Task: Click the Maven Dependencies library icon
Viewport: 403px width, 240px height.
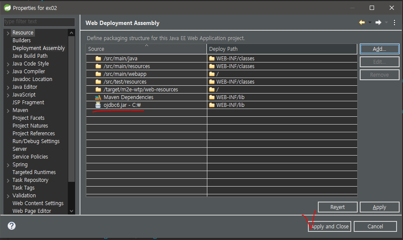Action: [x=98, y=97]
